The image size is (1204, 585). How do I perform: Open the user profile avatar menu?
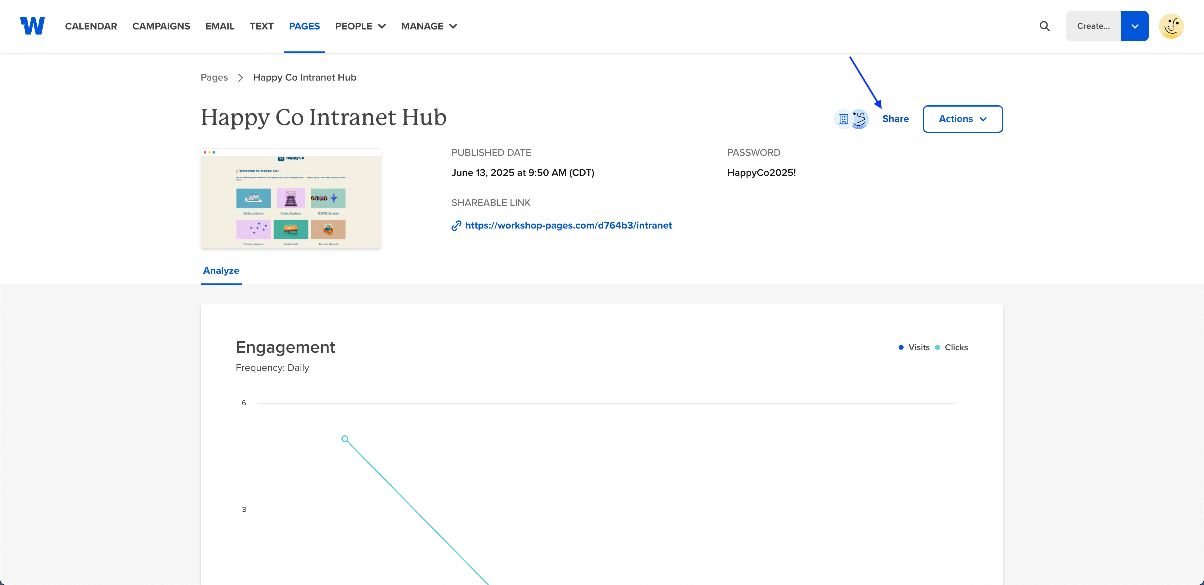[x=1171, y=26]
